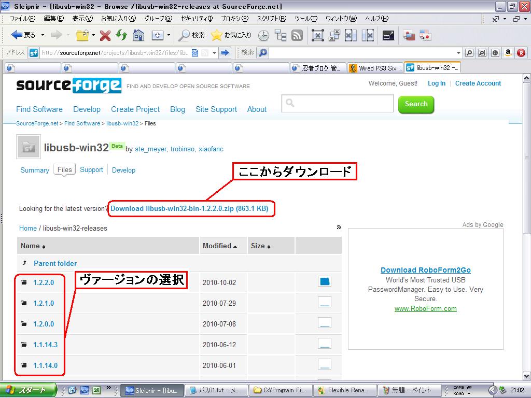Image resolution: width=531 pixels, height=398 pixels.
Task: Click the browser search text field
Action: pyautogui.click(x=362, y=53)
